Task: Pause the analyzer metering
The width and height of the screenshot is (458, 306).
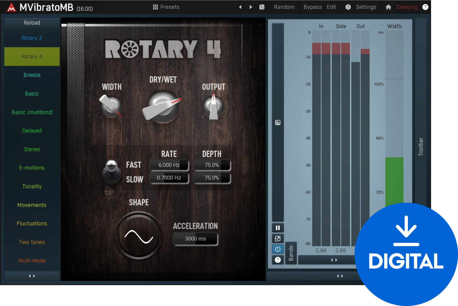Action: 277,228
